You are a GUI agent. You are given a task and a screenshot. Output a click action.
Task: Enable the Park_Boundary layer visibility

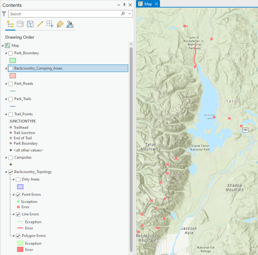point(10,53)
